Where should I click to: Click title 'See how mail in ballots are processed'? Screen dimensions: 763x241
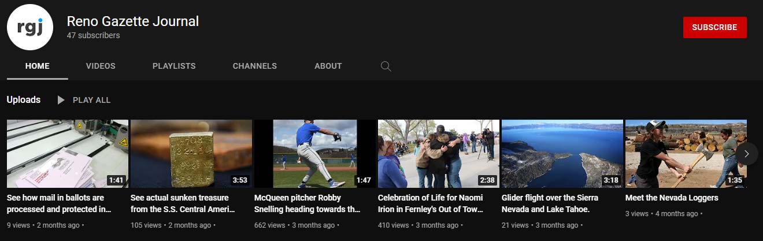coord(59,203)
